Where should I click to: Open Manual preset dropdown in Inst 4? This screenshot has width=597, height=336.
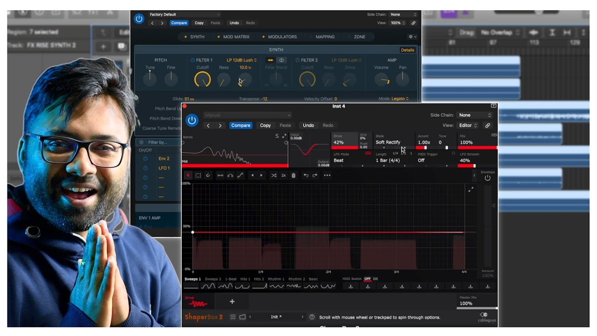[x=247, y=115]
